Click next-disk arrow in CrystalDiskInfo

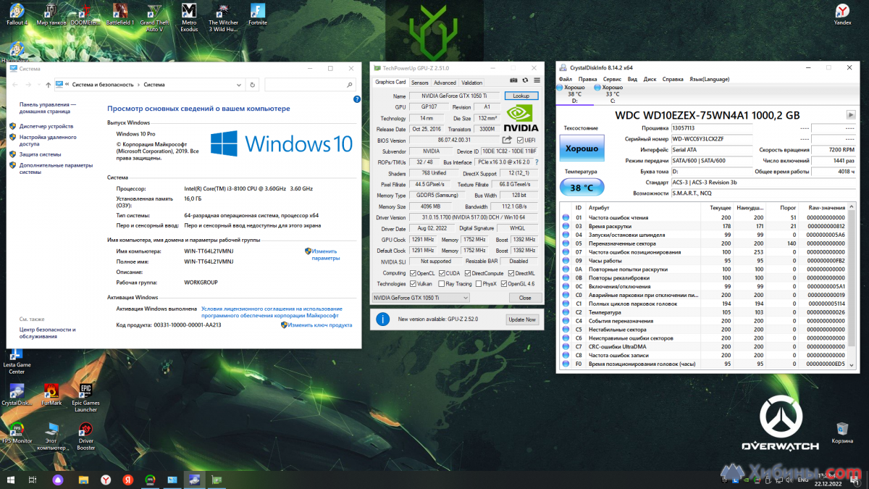(x=851, y=114)
